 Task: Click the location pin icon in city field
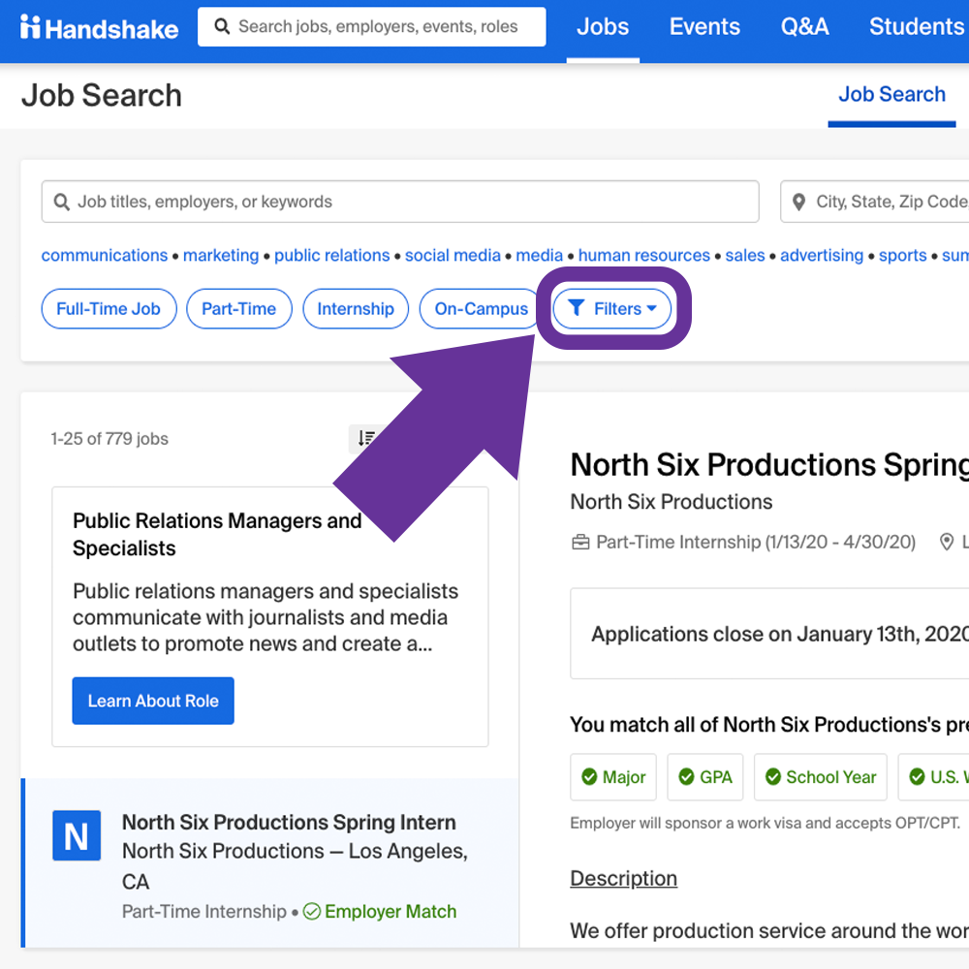798,203
